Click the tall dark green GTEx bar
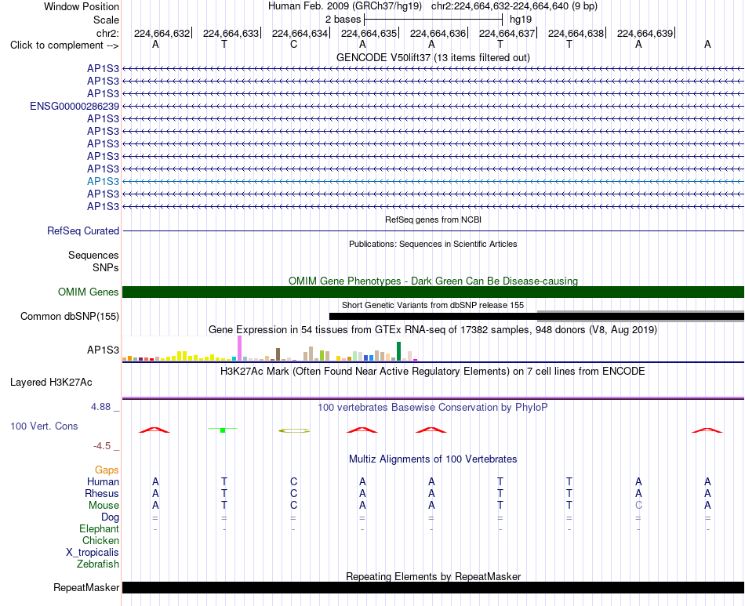The width and height of the screenshot is (745, 606). (x=398, y=351)
